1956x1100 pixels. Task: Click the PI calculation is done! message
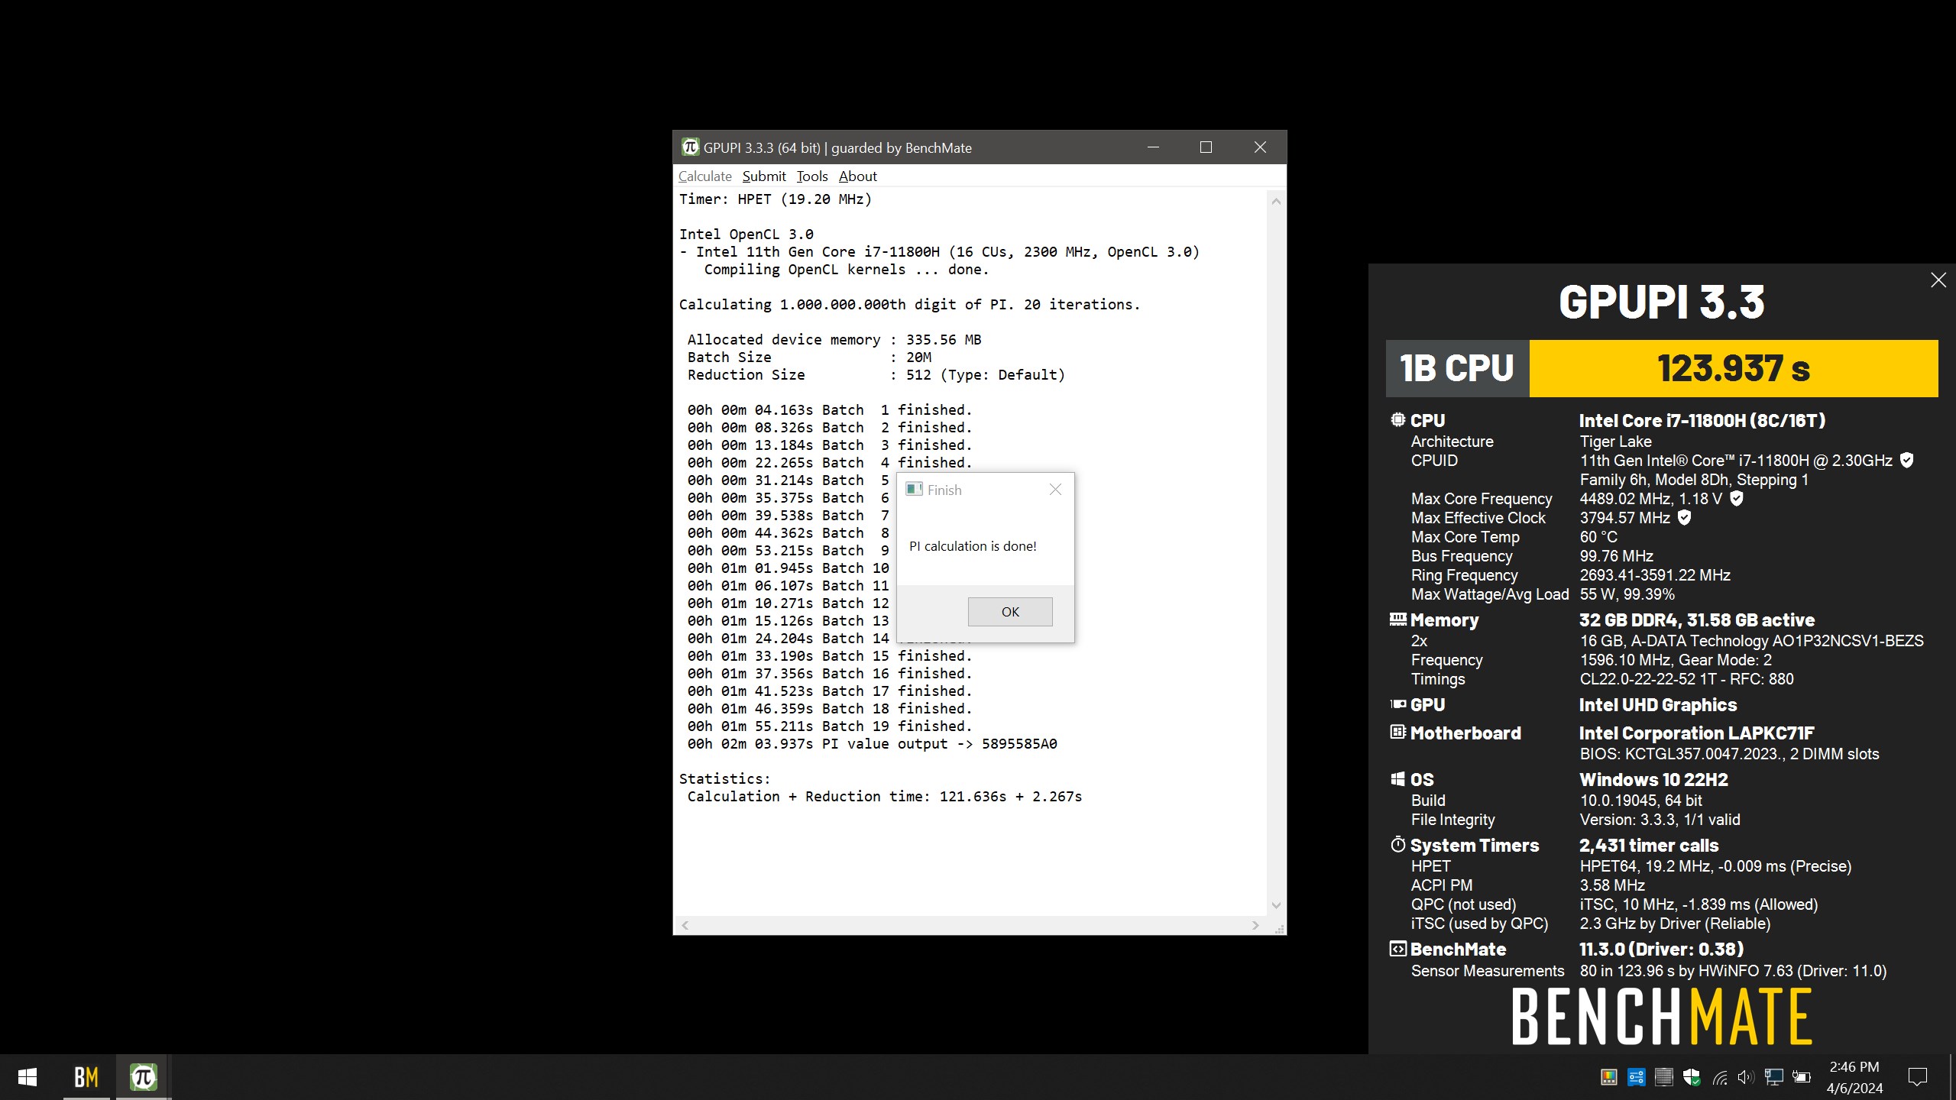coord(973,546)
